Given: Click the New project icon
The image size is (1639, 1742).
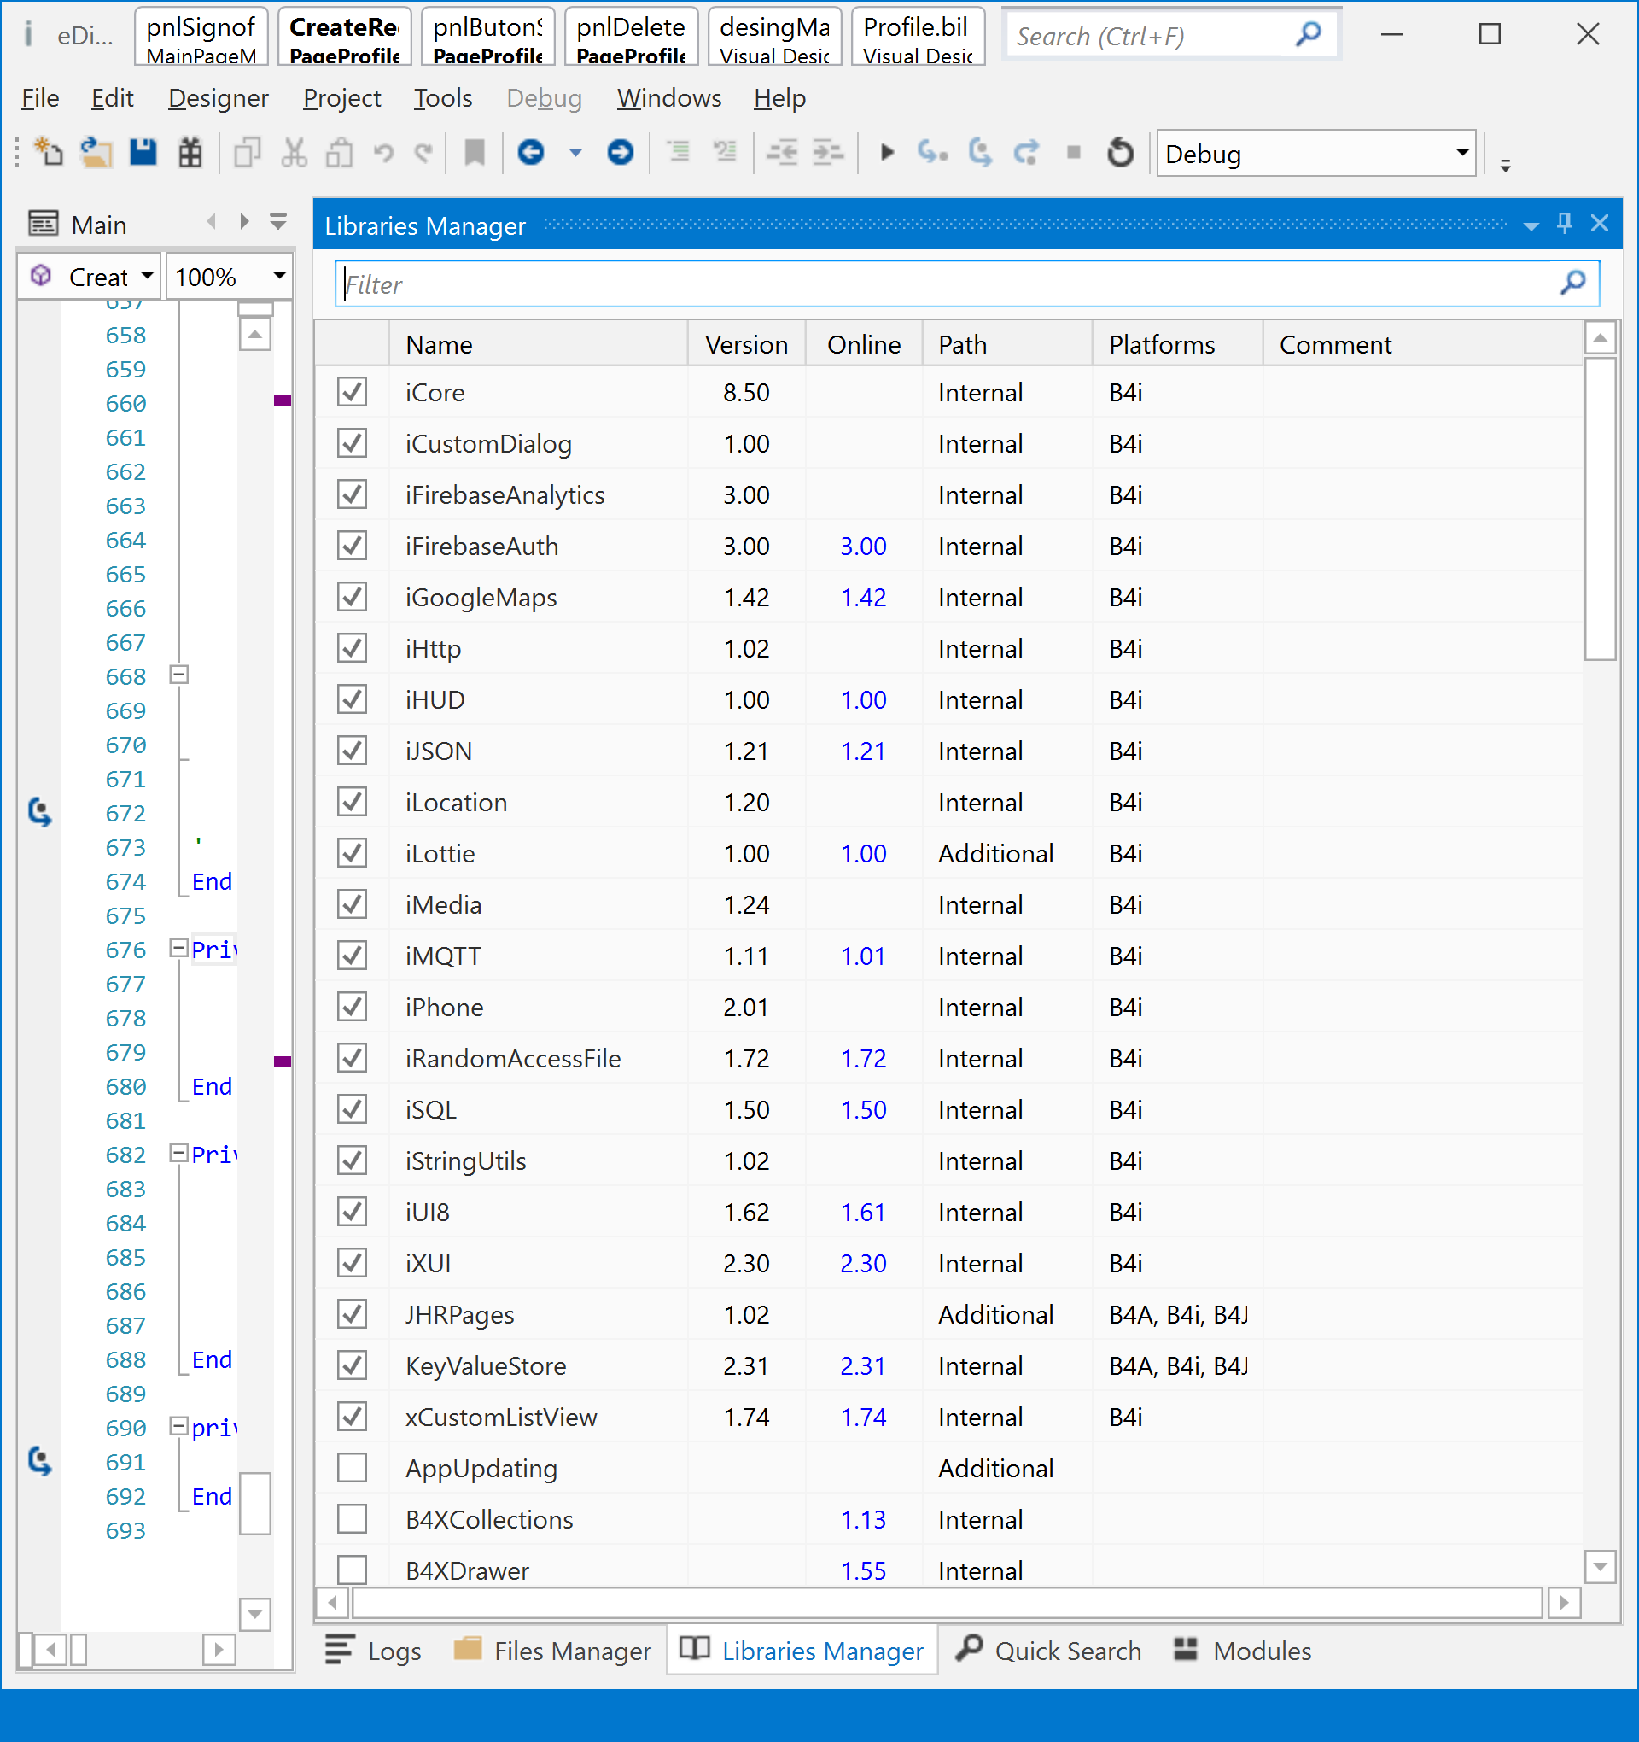Looking at the screenshot, I should point(48,153).
